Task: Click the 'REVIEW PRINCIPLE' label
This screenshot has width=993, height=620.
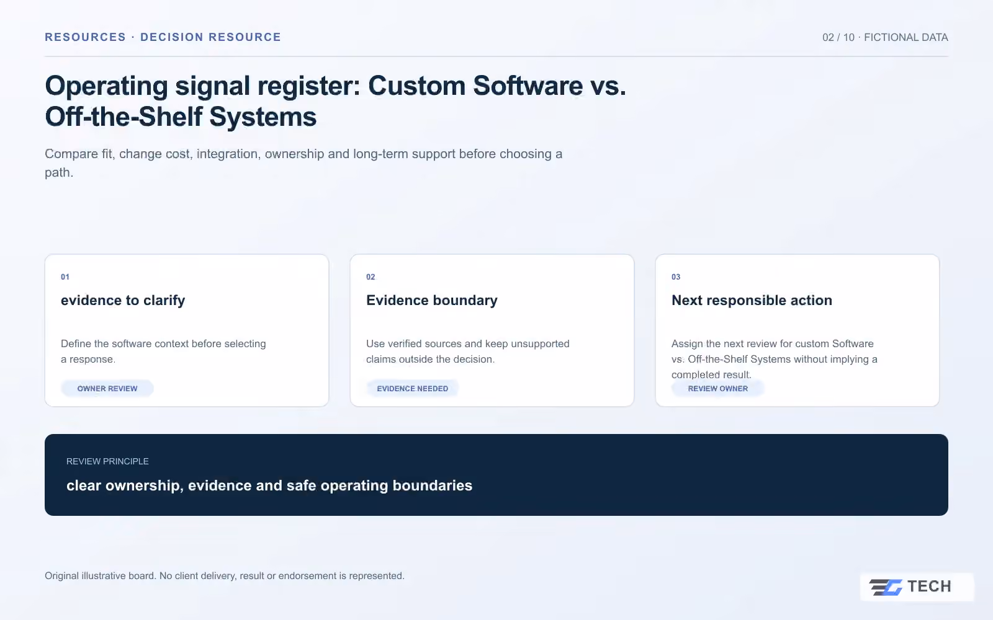Action: pos(107,461)
